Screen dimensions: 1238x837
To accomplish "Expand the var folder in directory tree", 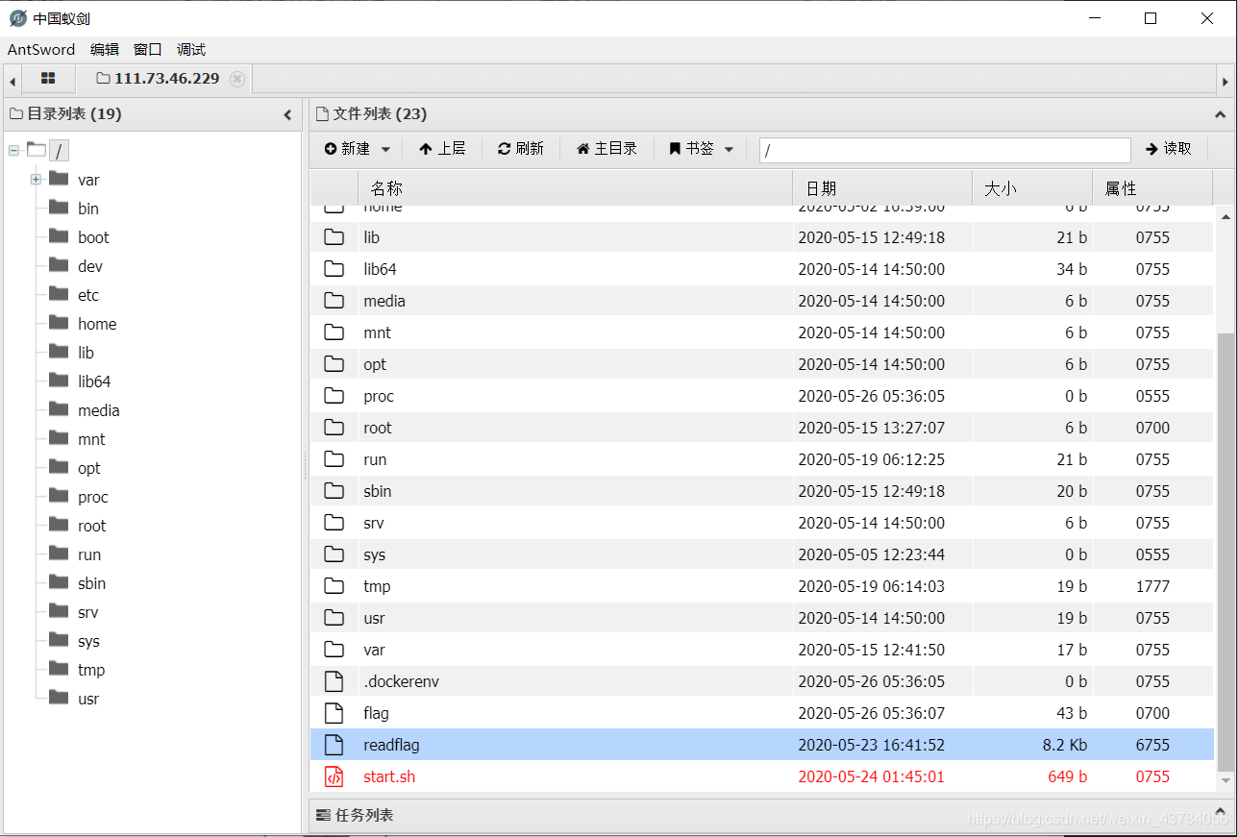I will [36, 179].
